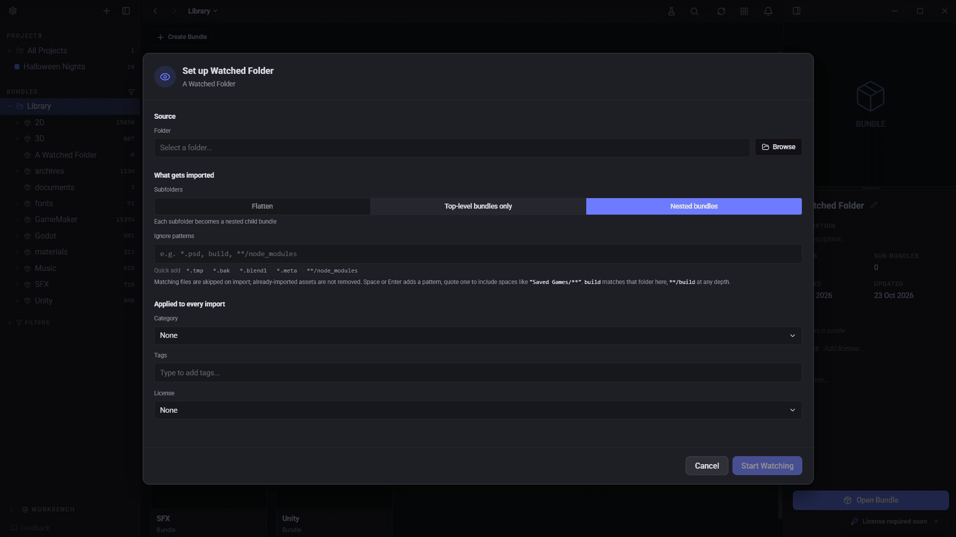Toggle right details panel icon
This screenshot has height=537, width=956.
tap(796, 11)
